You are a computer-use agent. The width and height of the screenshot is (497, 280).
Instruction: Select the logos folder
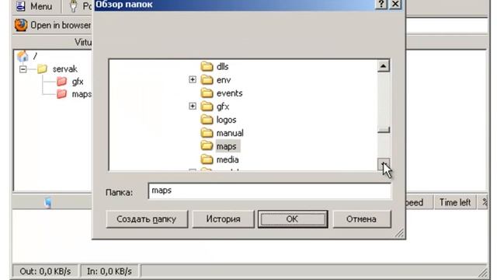(219, 120)
